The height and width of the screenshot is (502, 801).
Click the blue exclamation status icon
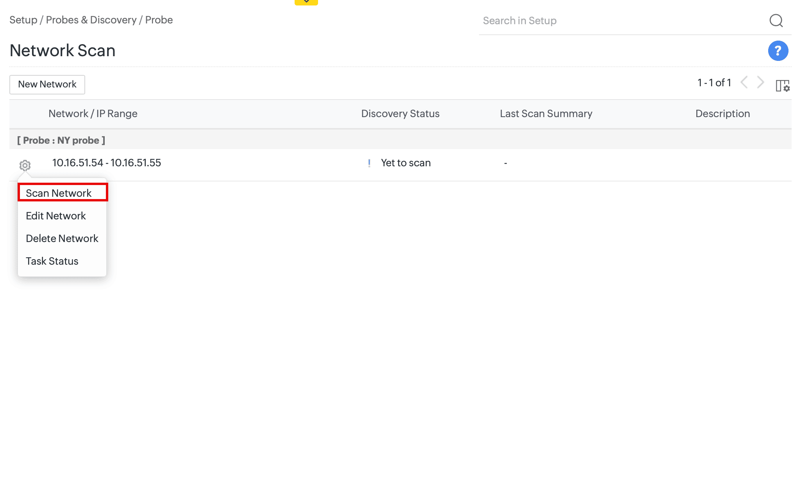pyautogui.click(x=369, y=163)
